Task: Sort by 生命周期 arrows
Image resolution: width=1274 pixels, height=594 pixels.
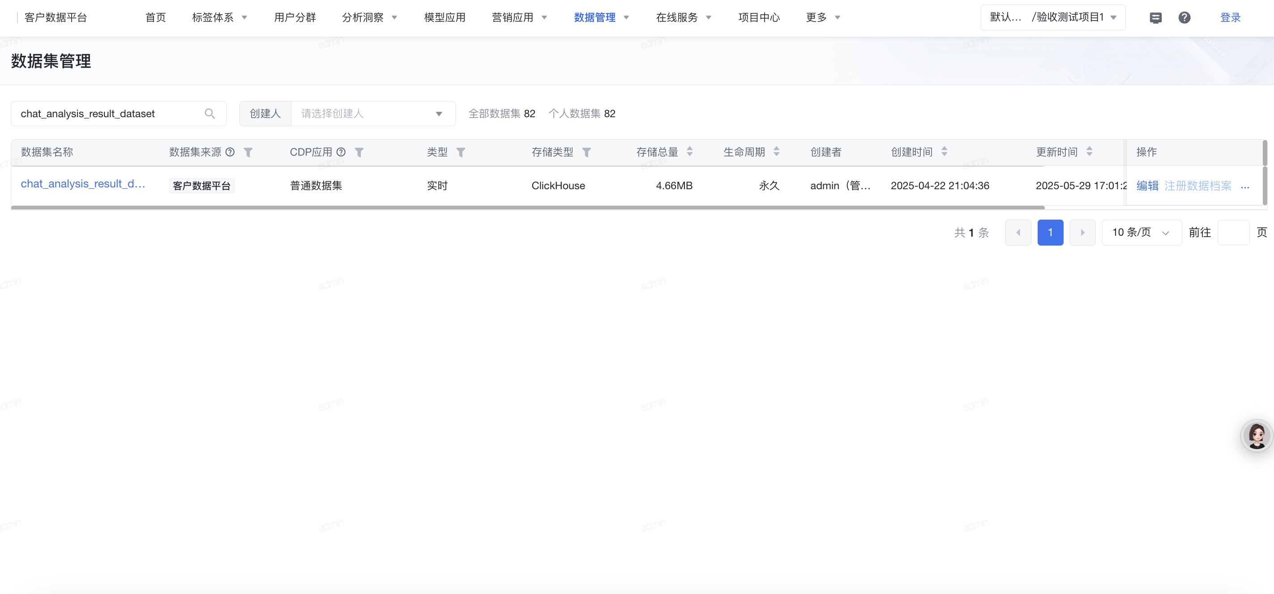Action: click(777, 152)
